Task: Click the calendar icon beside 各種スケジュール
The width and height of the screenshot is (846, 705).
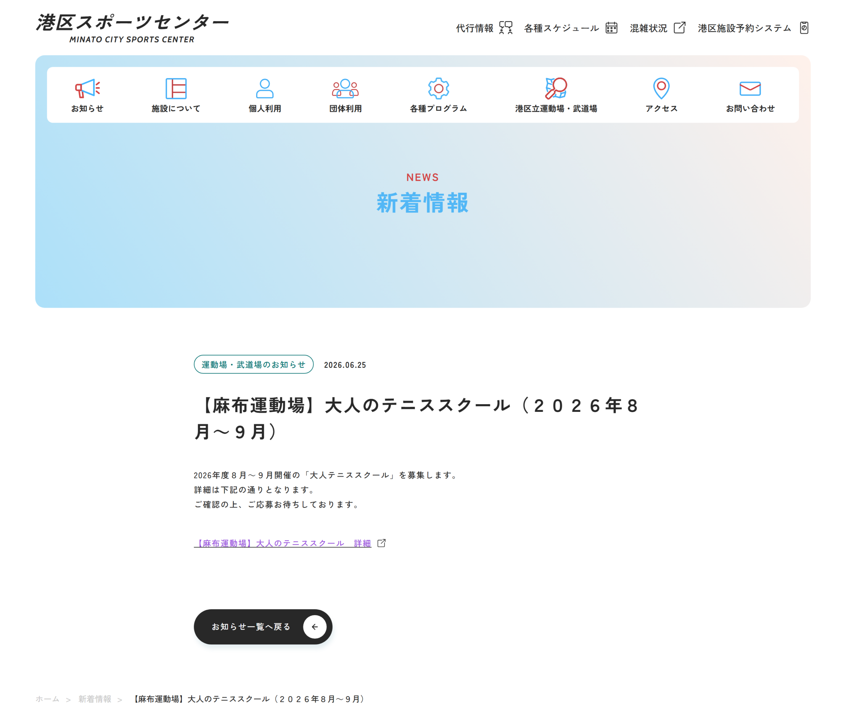Action: point(611,28)
